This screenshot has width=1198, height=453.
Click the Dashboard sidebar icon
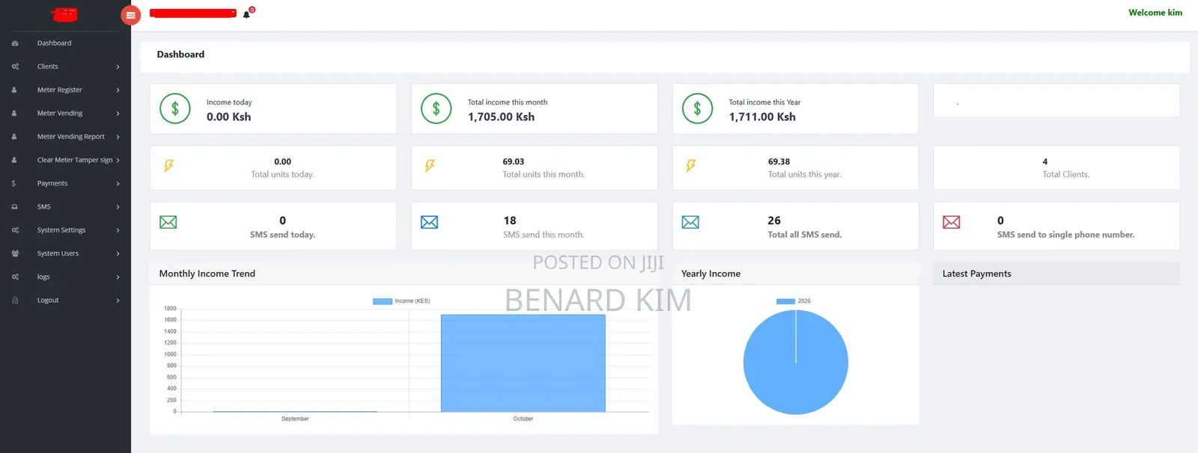pos(15,43)
